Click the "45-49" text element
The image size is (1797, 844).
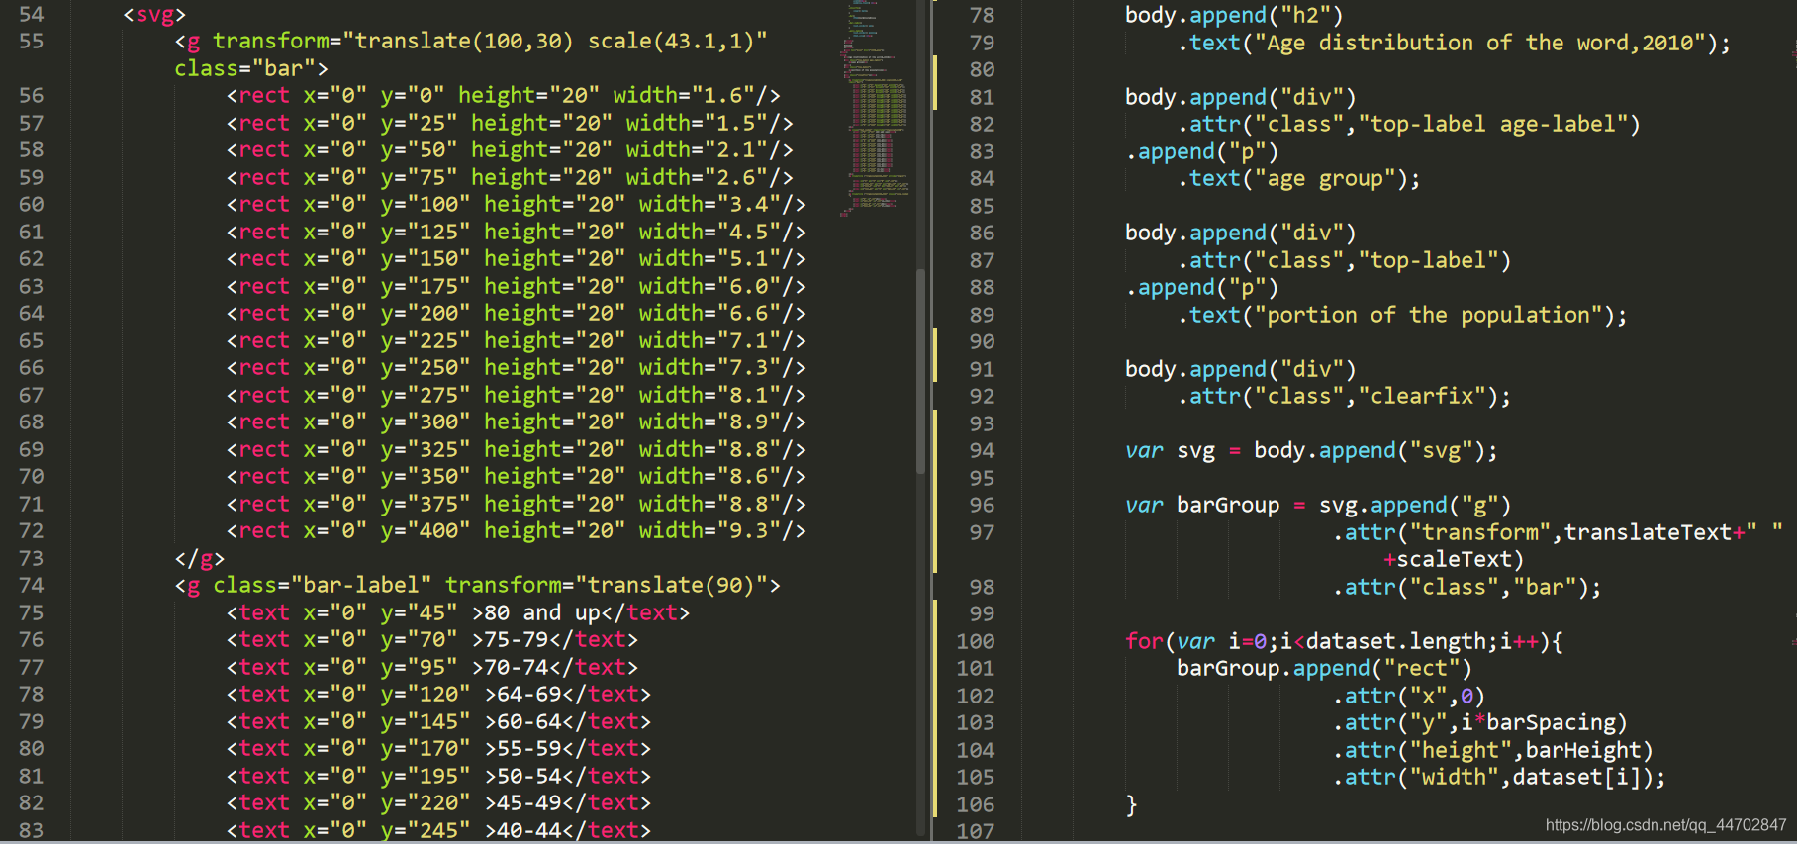tap(438, 803)
